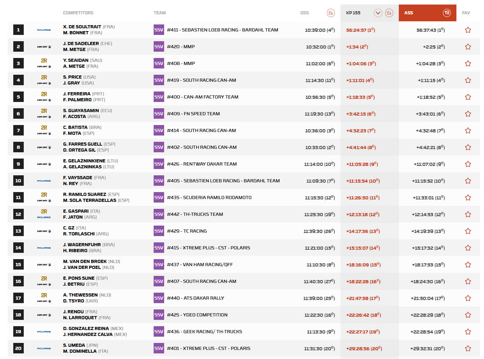Click the ASS column sort icon
Image resolution: width=484 pixels, height=359 pixels.
click(x=447, y=13)
